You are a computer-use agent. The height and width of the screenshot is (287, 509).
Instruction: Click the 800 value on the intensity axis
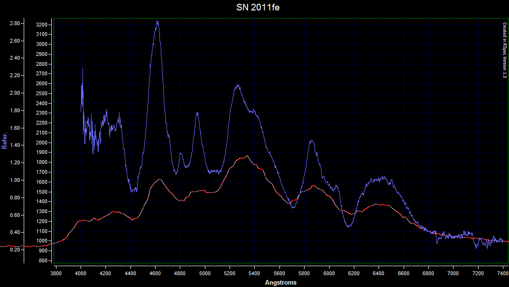coord(44,261)
